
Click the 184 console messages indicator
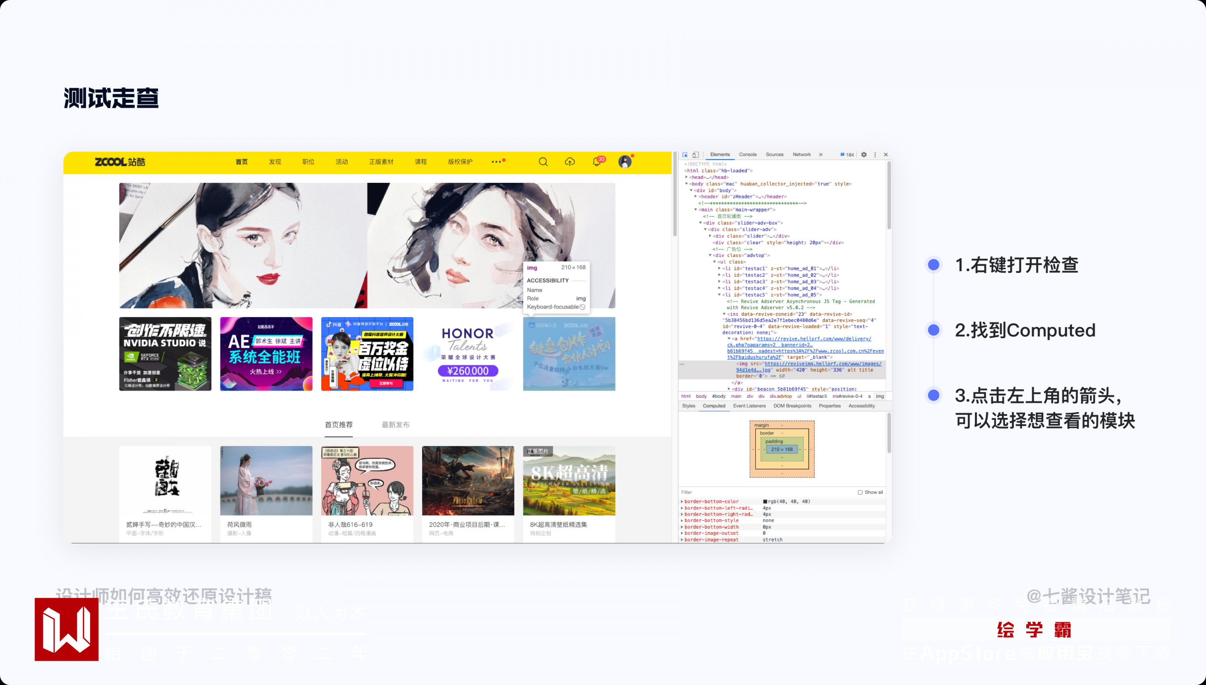click(847, 155)
